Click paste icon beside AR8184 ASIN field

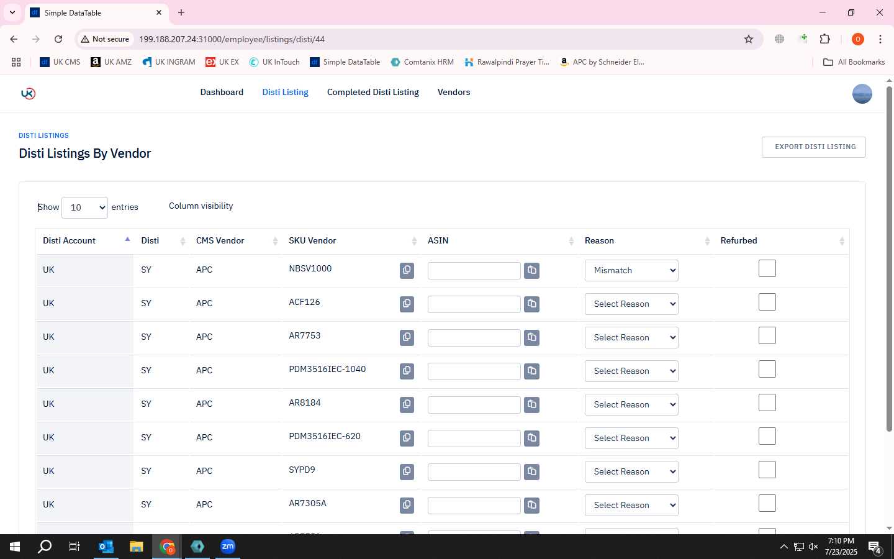pyautogui.click(x=532, y=404)
